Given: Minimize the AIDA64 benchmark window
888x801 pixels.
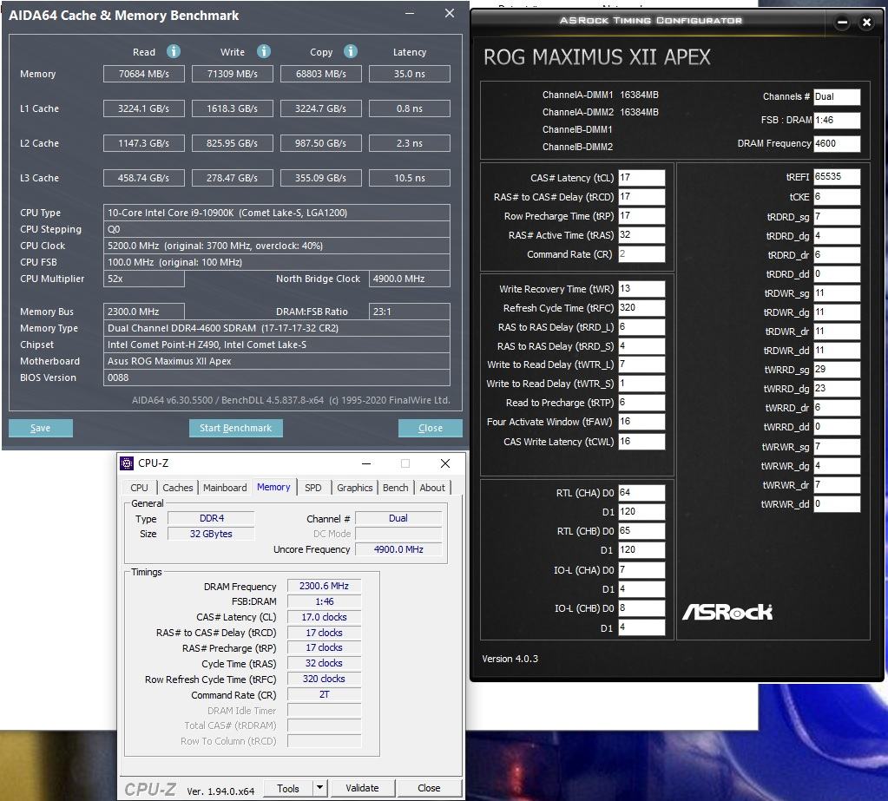Looking at the screenshot, I should (x=410, y=13).
